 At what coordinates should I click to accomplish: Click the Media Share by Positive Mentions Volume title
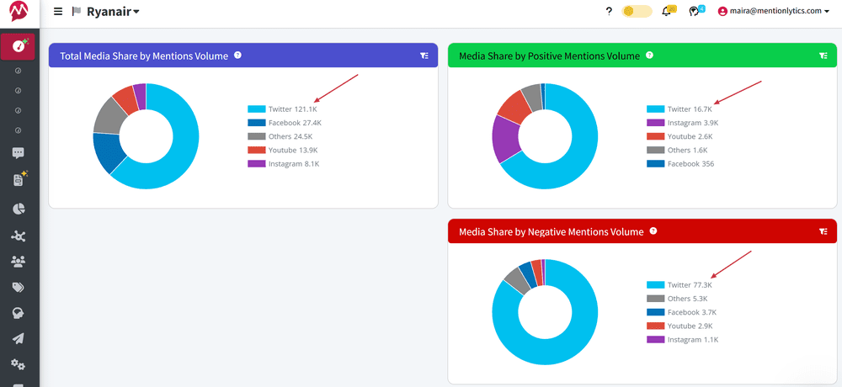pyautogui.click(x=549, y=56)
